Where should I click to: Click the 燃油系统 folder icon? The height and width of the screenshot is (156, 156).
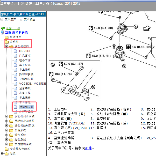(11, 130)
